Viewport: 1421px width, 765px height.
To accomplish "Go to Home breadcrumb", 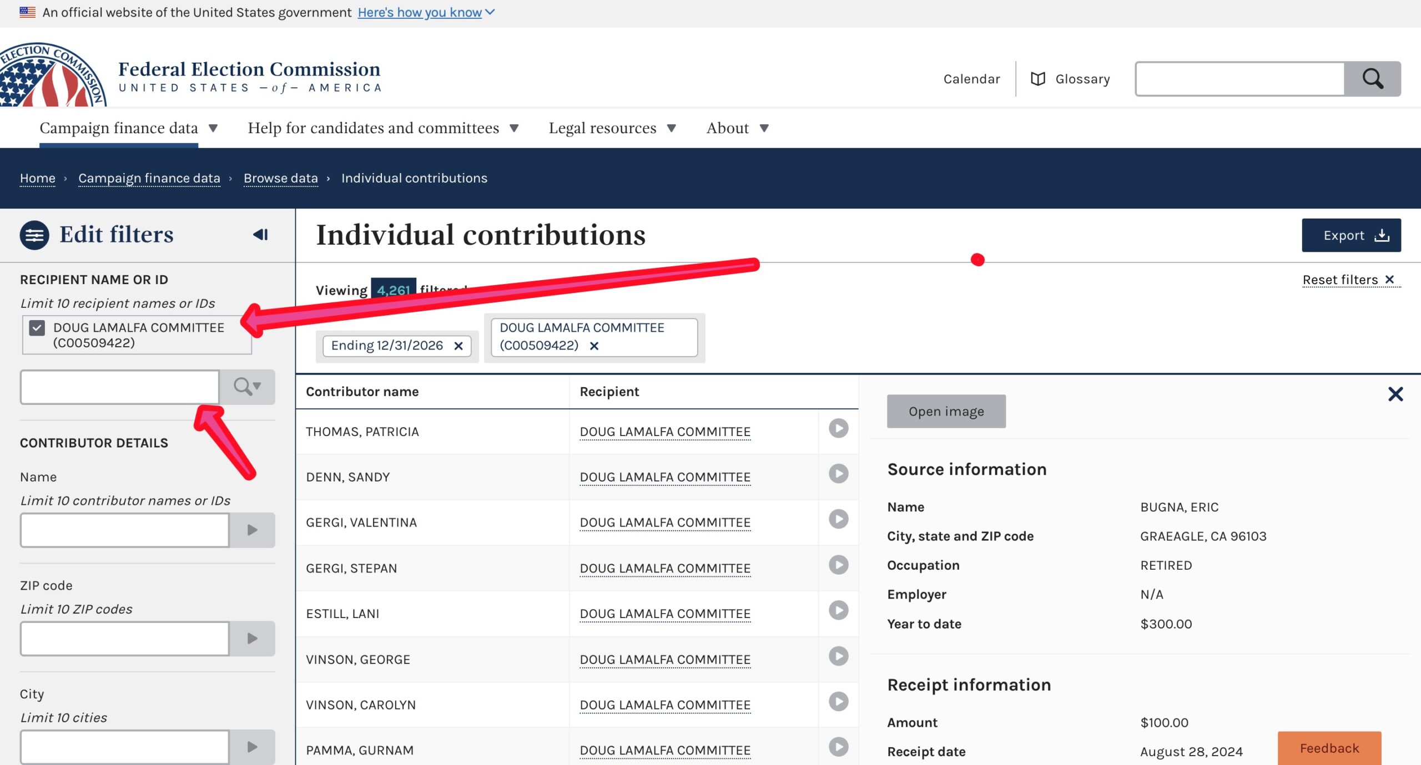I will pos(38,178).
